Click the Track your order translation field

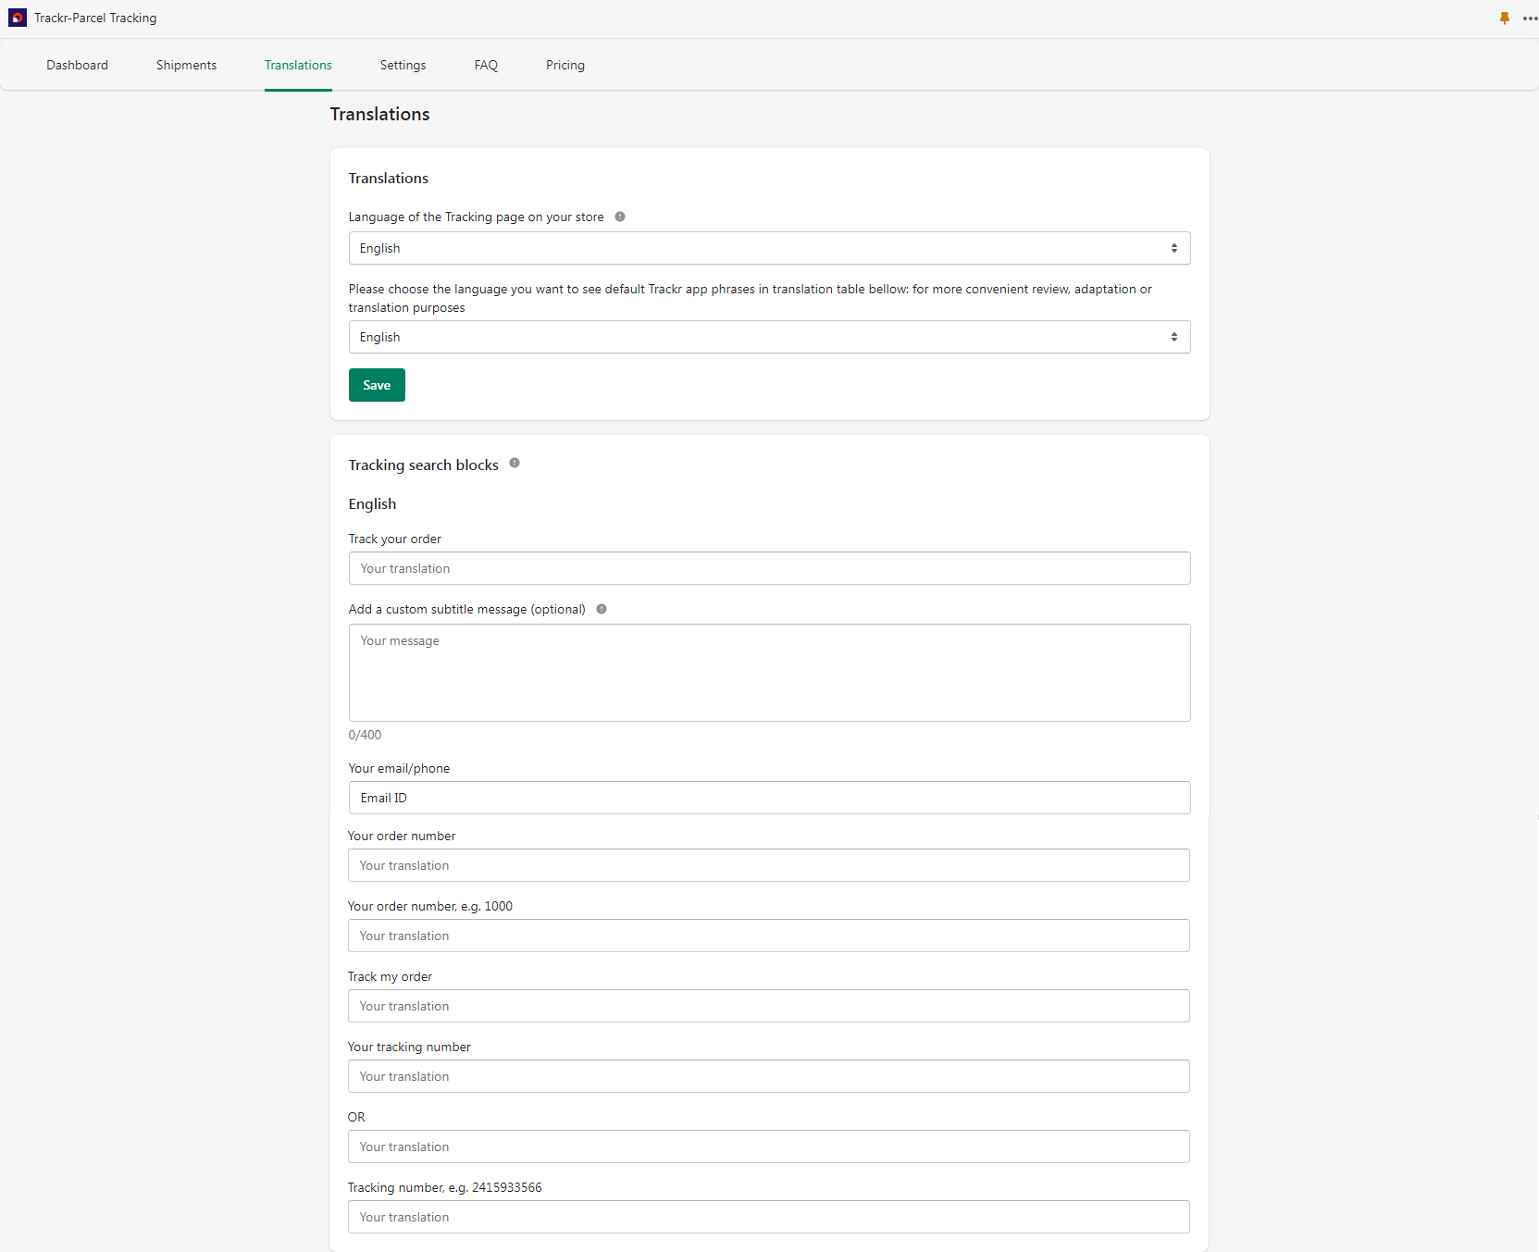(x=768, y=568)
